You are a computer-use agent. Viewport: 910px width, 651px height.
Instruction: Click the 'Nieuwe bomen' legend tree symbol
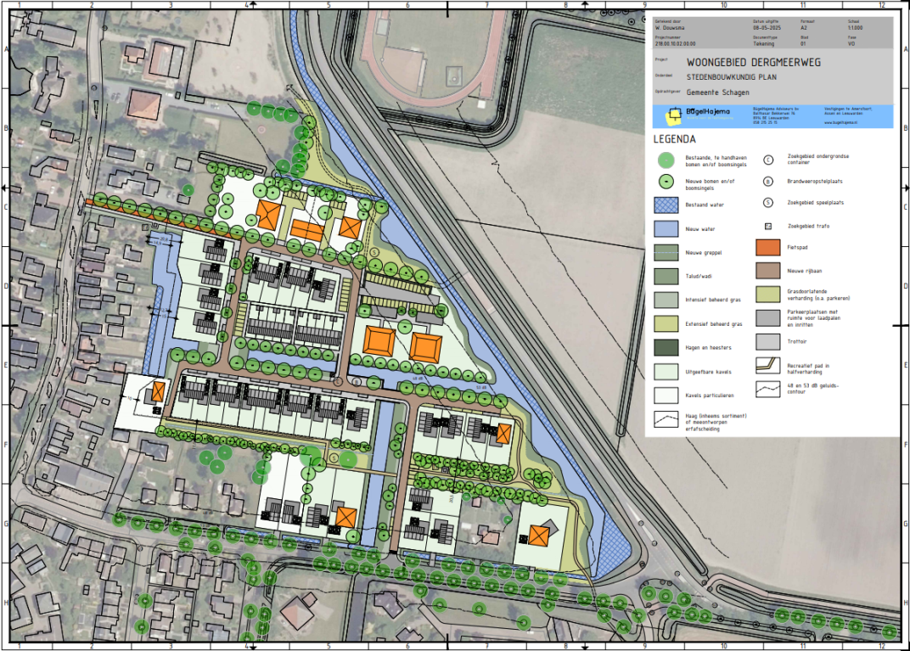(x=666, y=182)
